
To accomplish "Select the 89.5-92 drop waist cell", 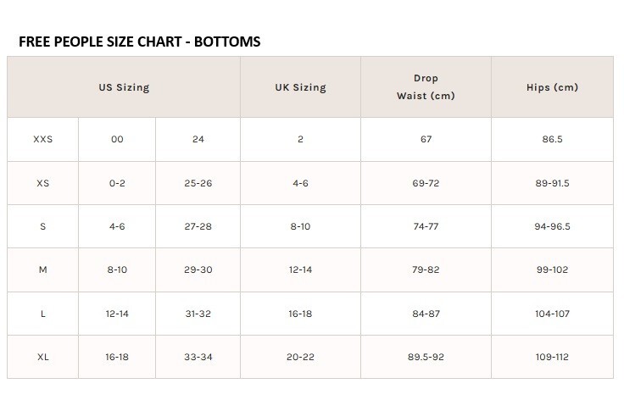I will (426, 357).
